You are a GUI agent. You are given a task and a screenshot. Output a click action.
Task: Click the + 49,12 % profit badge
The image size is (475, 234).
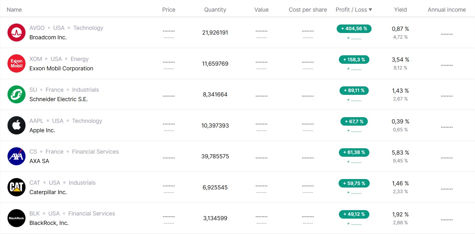(354, 214)
